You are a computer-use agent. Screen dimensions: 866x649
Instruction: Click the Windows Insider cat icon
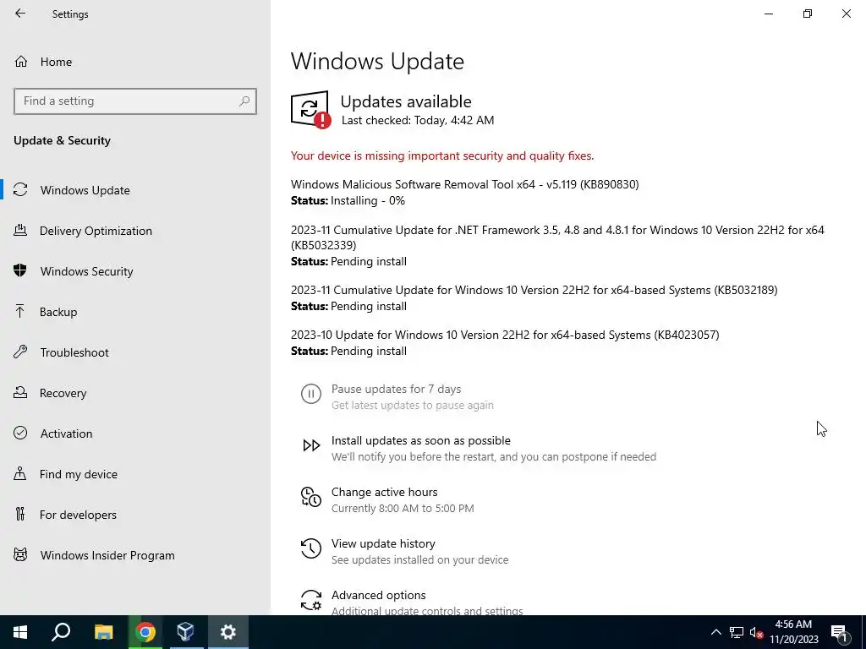(x=20, y=554)
